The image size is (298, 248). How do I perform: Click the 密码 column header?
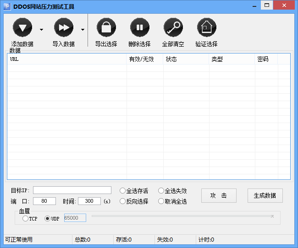click(x=266, y=59)
